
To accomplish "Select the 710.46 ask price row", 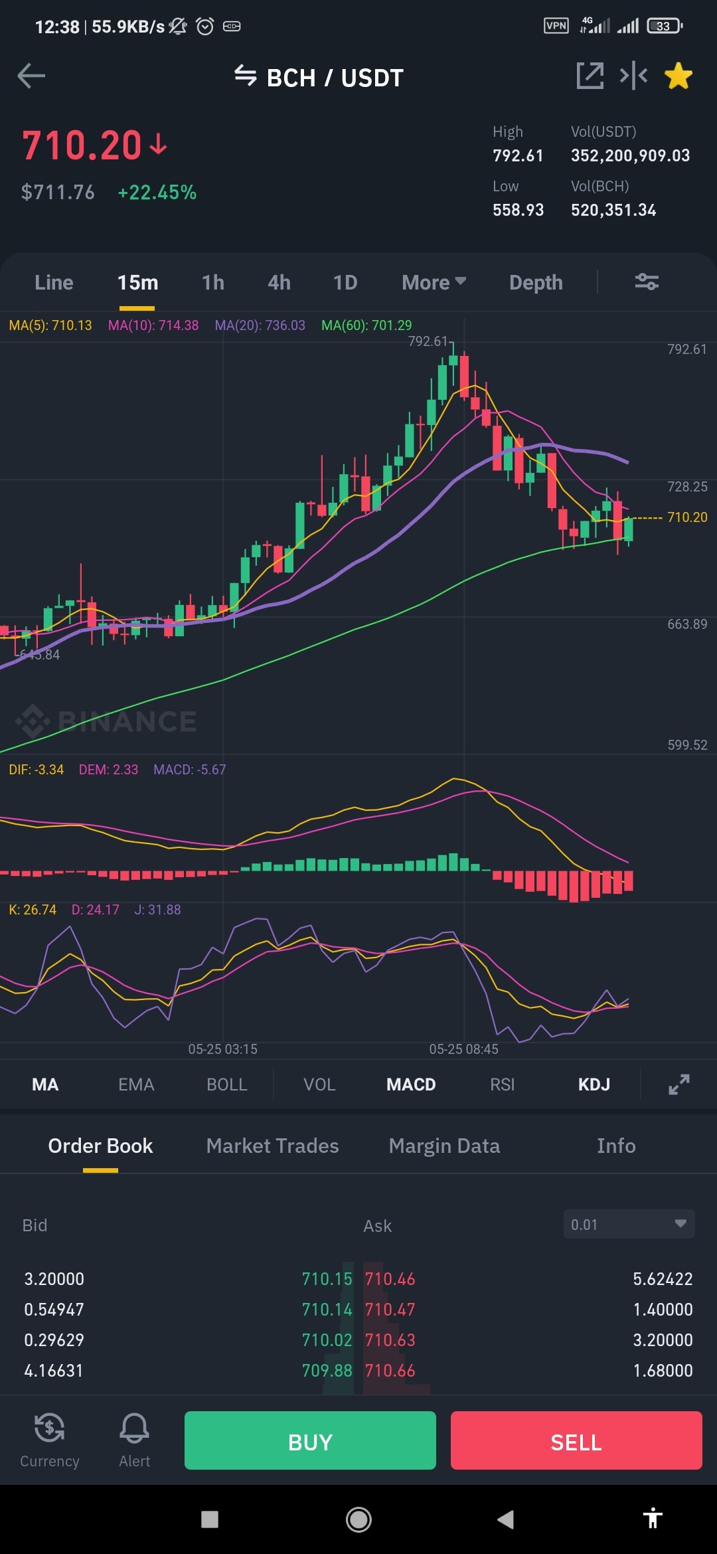I will 528,1279.
